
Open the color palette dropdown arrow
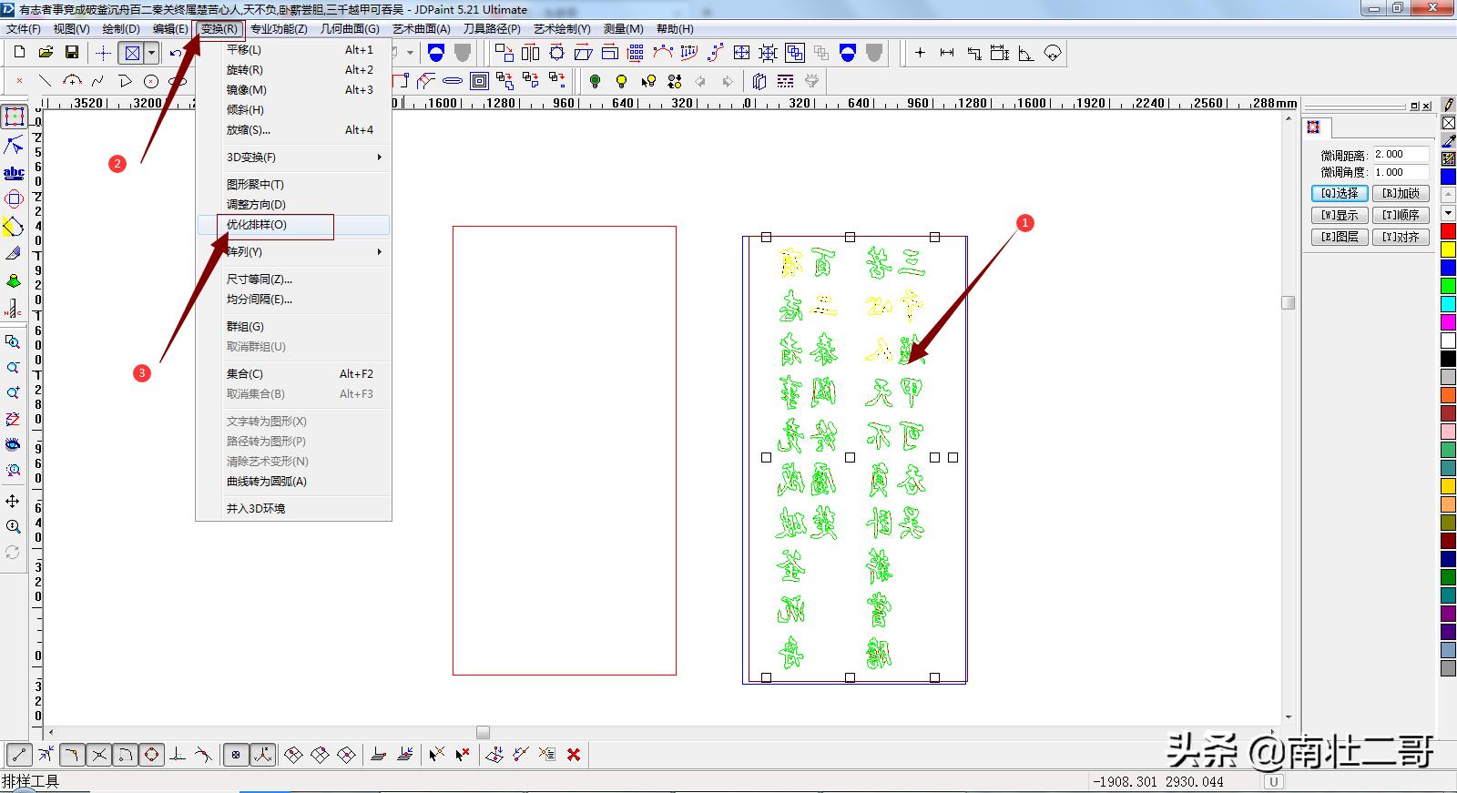1448,213
